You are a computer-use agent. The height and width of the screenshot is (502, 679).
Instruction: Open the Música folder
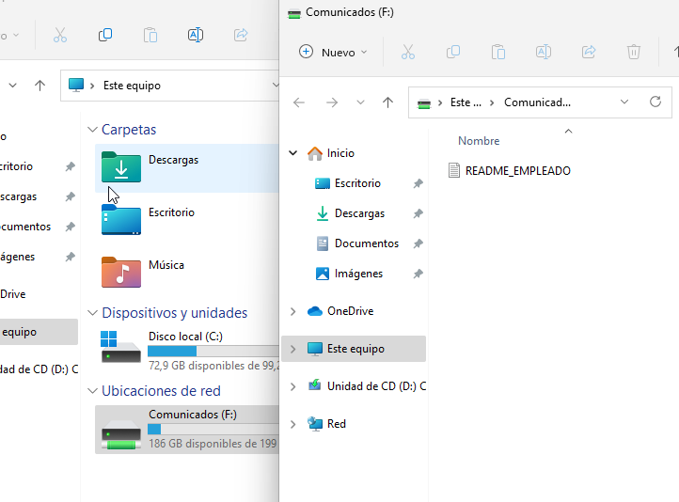coord(166,266)
